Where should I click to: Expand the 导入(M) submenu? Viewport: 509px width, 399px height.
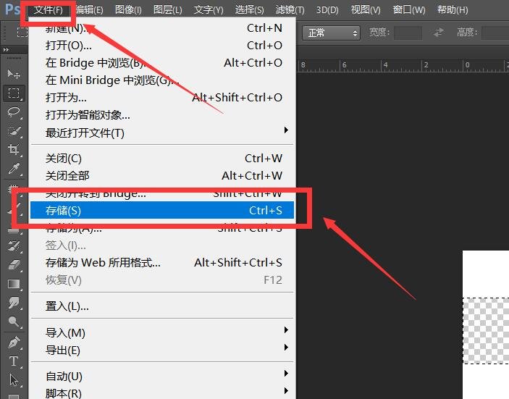[x=161, y=332]
